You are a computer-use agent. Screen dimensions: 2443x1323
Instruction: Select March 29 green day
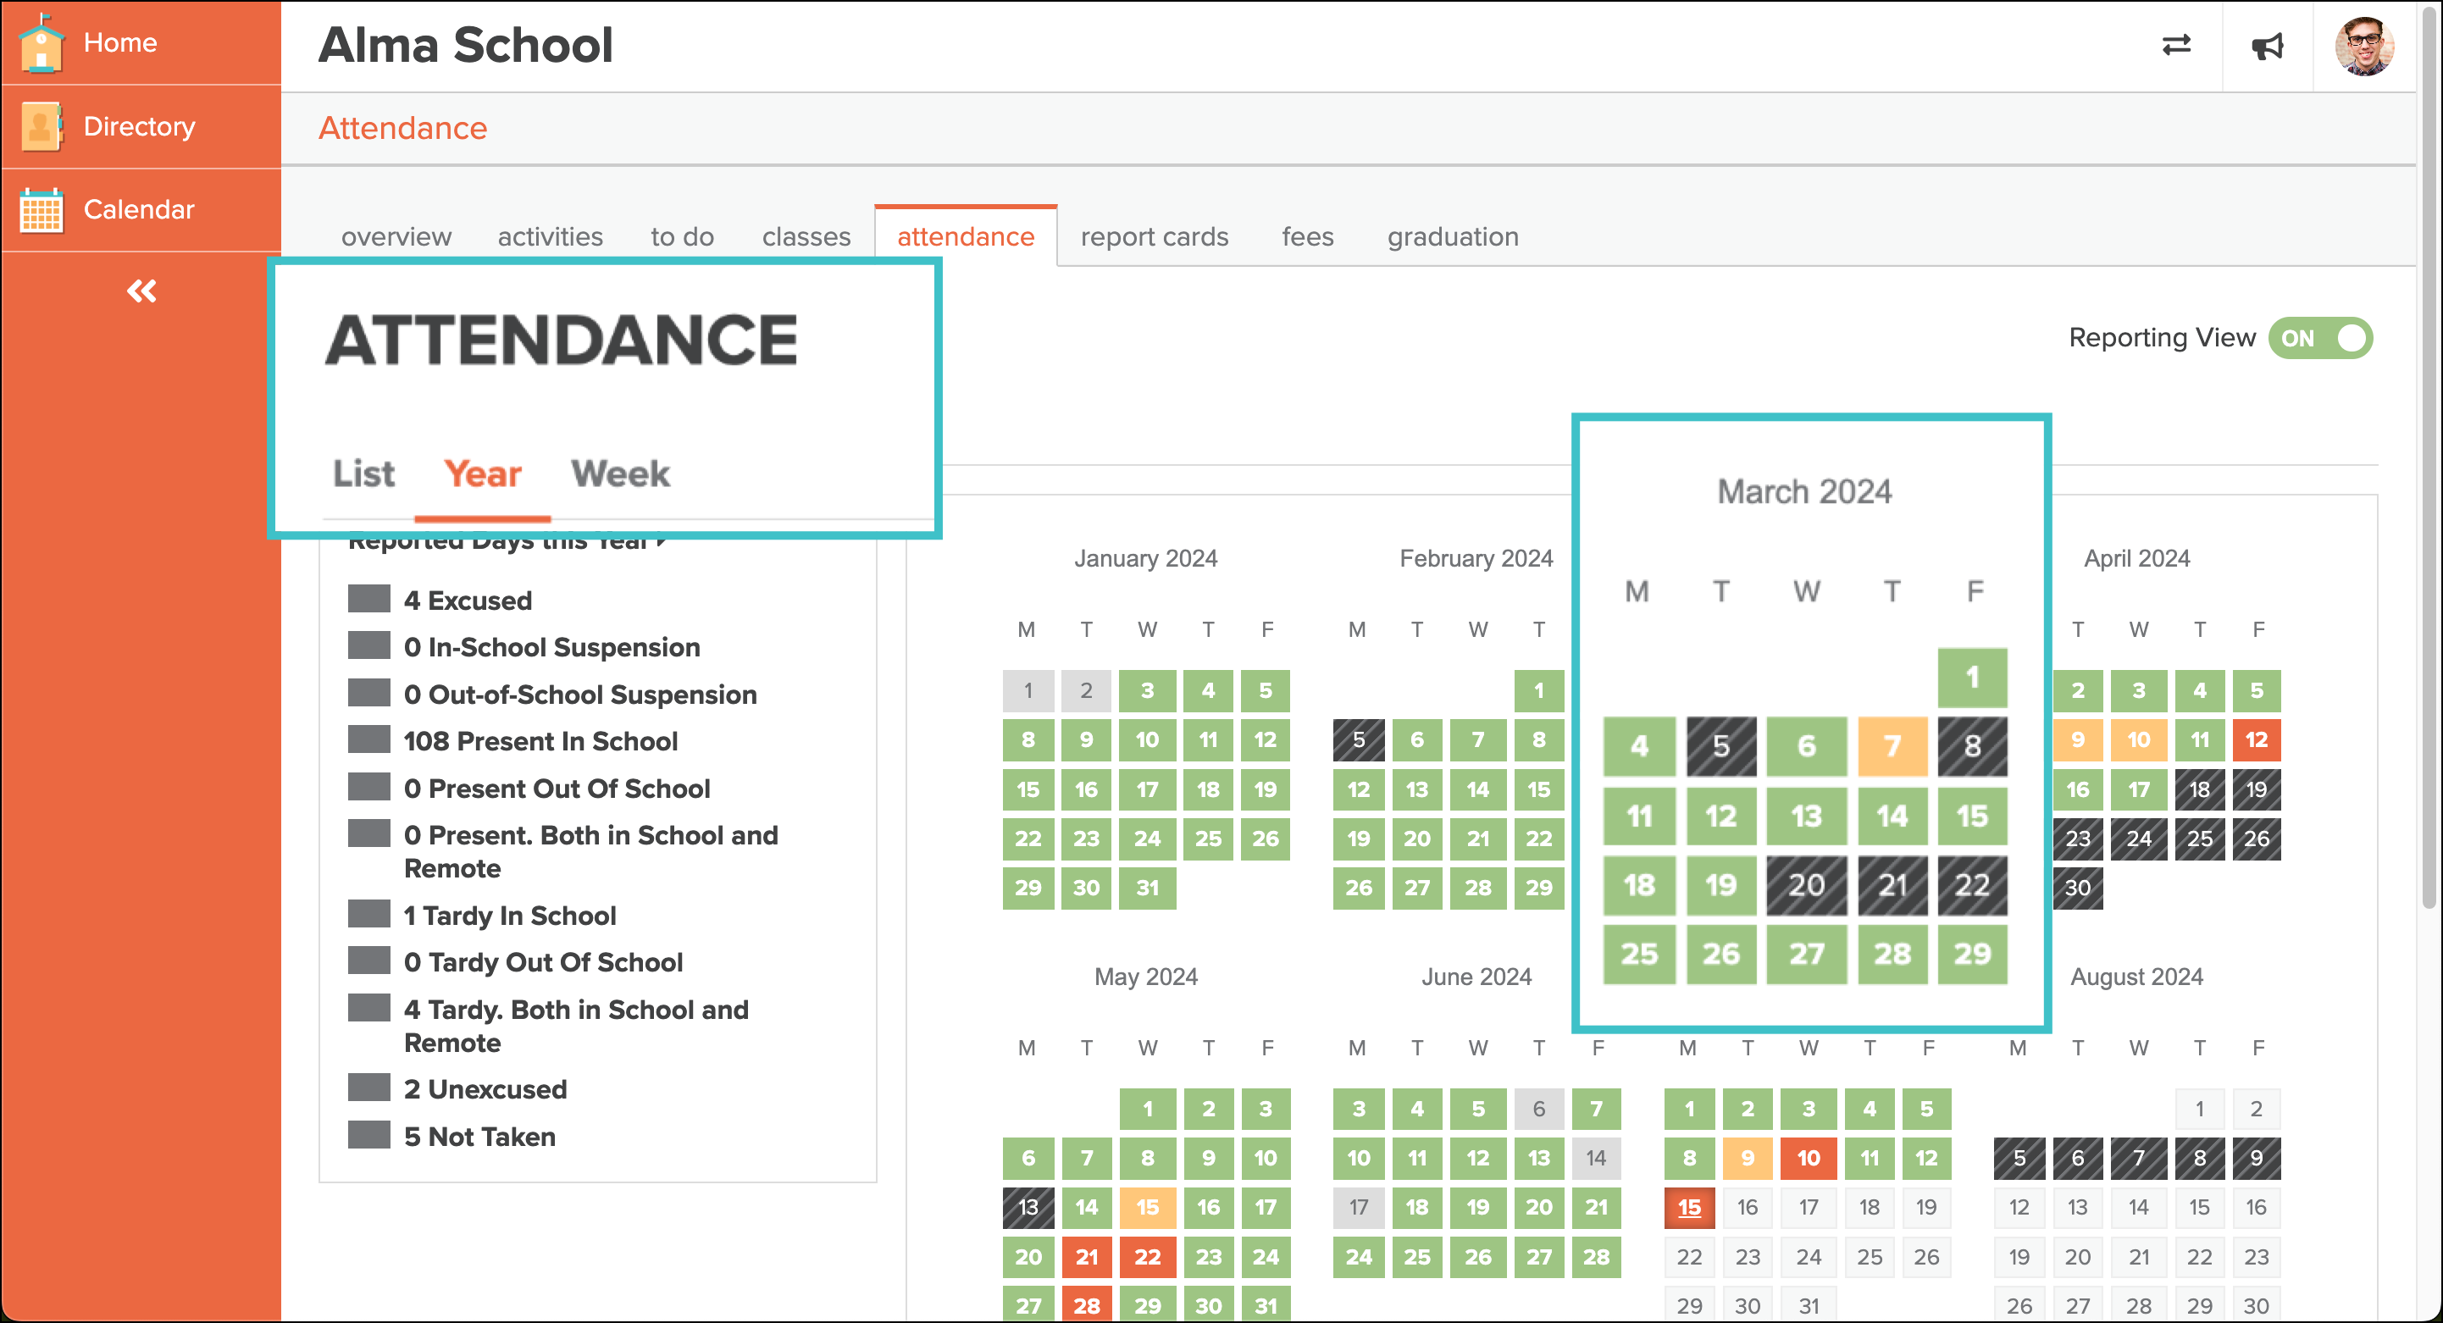click(1973, 954)
